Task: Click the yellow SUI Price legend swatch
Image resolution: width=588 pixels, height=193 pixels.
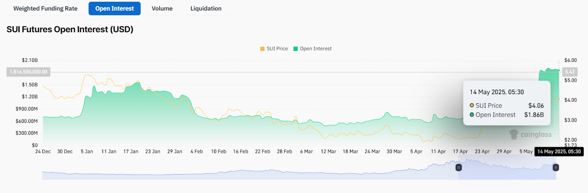Action: click(262, 49)
